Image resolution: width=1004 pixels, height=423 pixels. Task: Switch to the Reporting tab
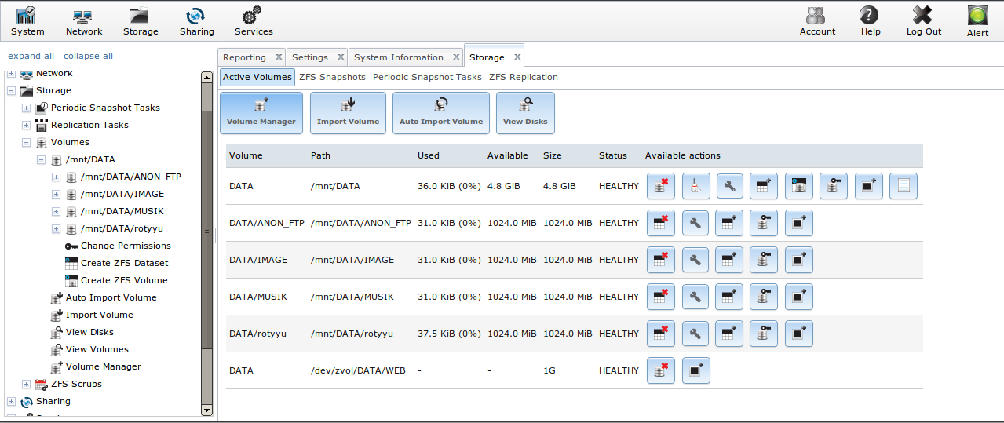[244, 57]
